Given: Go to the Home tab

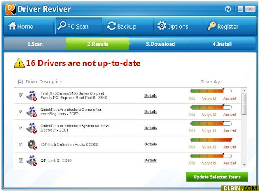Looking at the screenshot, I should [29, 26].
